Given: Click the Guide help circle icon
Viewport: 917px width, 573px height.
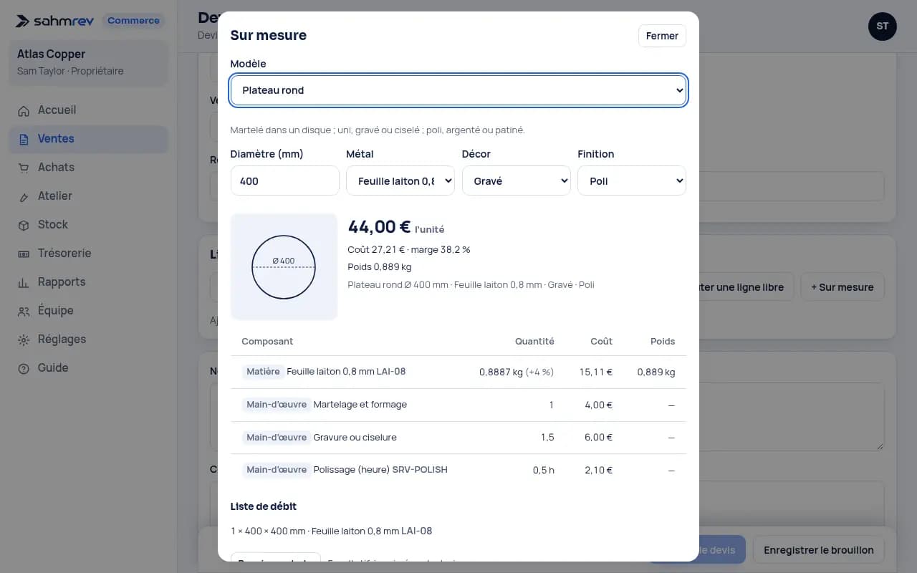Looking at the screenshot, I should (24, 368).
